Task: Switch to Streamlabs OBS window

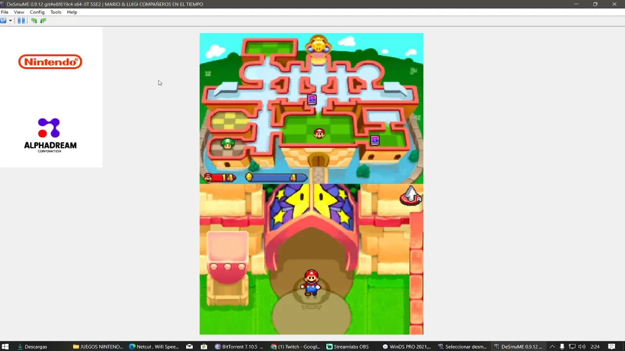Action: tap(348, 347)
